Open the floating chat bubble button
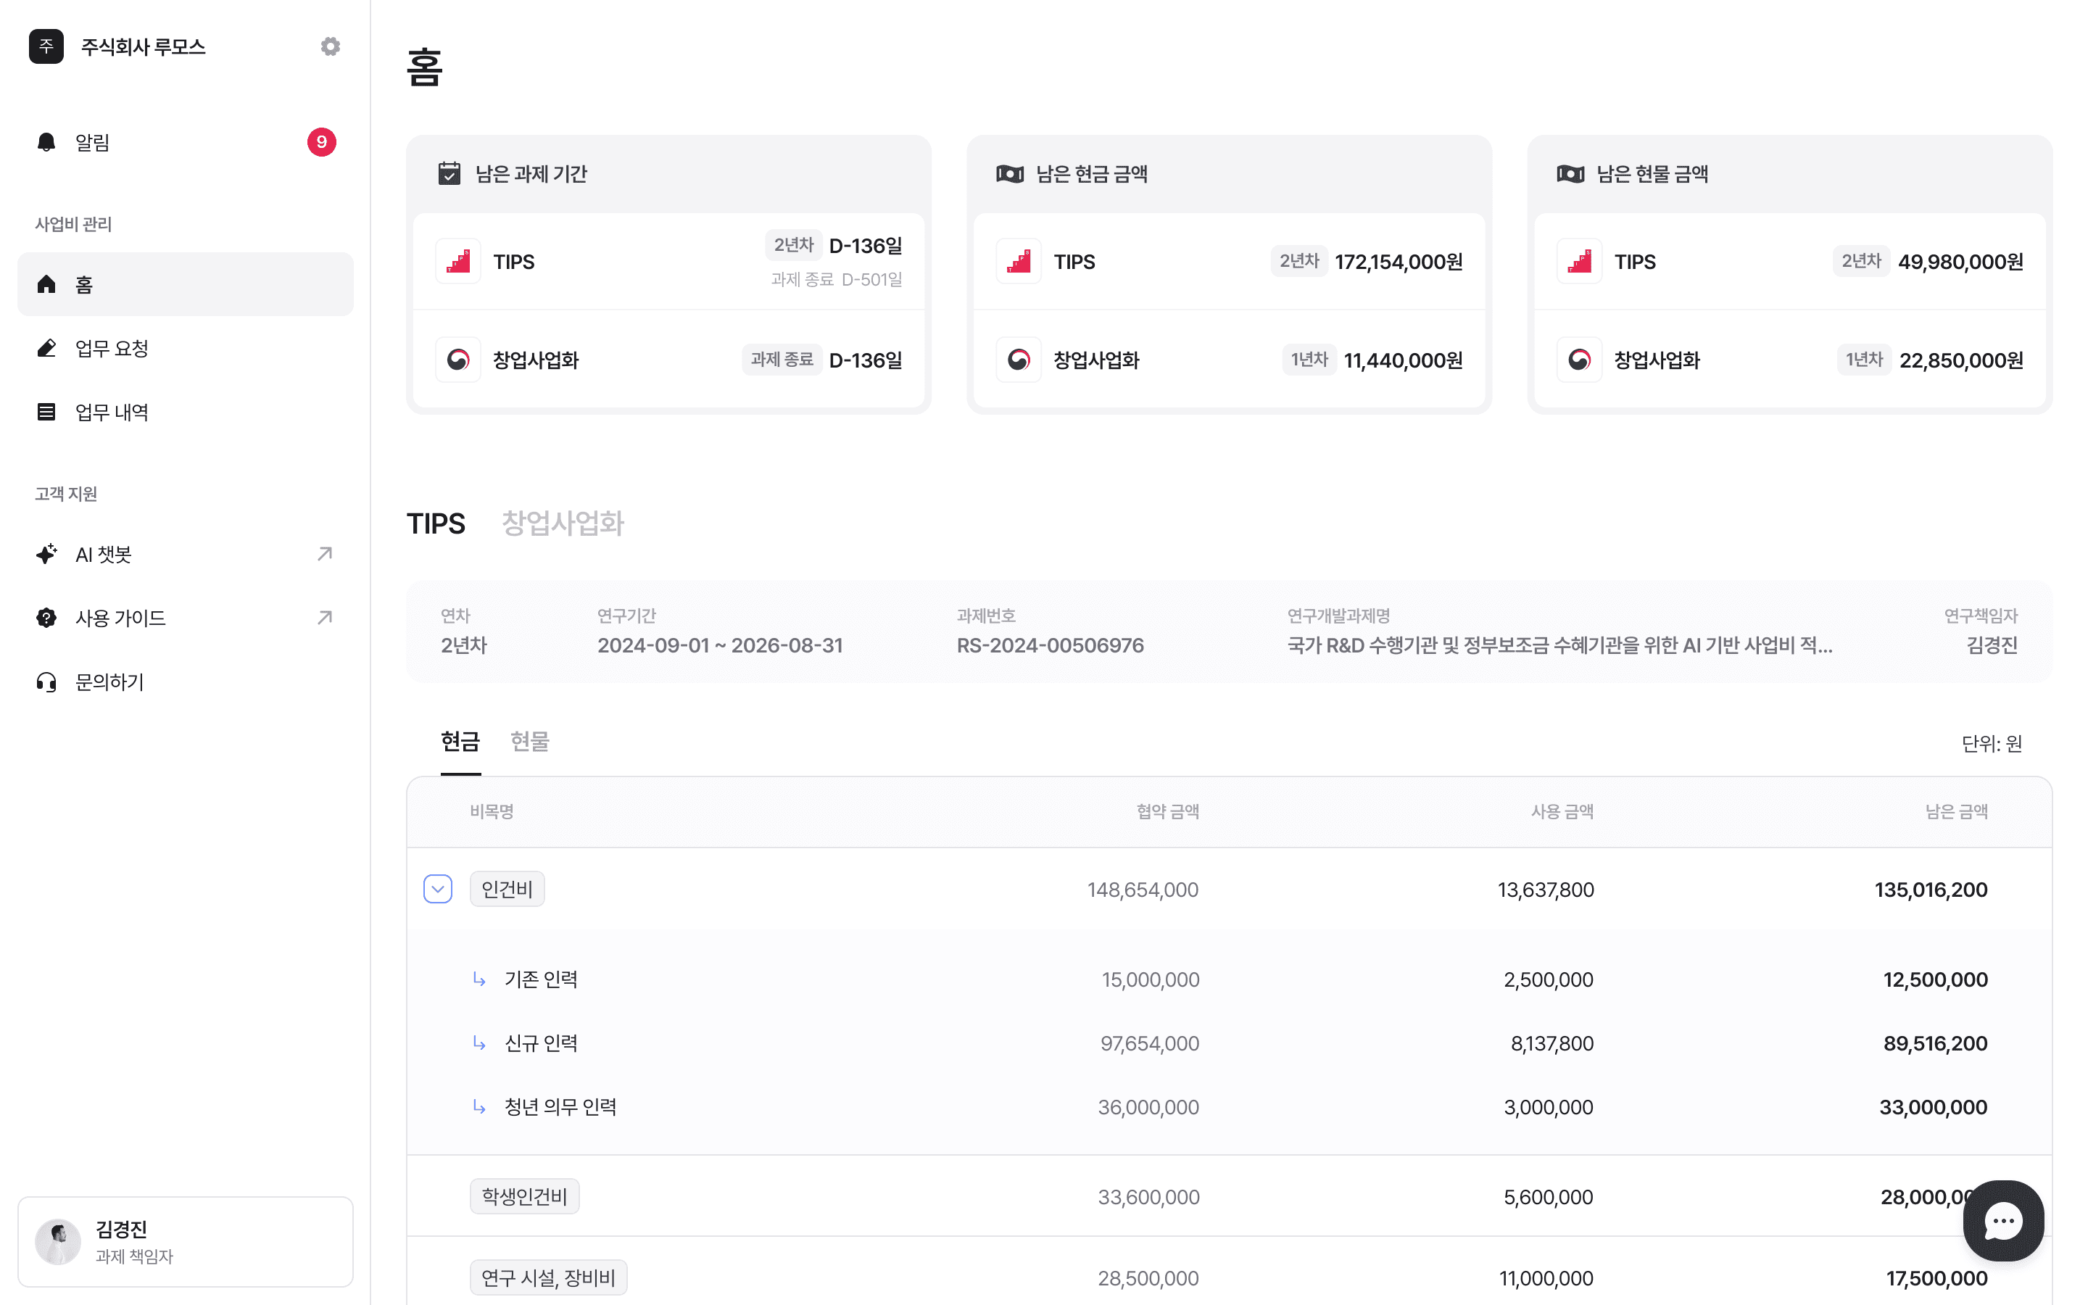Image resolution: width=2088 pixels, height=1305 pixels. pos(2002,1220)
